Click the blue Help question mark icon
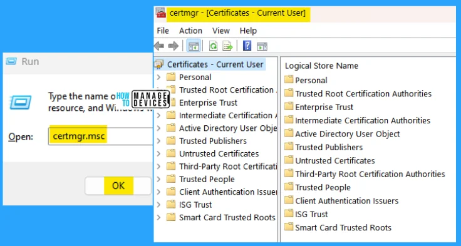Viewport: 461px width, 246px height. 247,46
